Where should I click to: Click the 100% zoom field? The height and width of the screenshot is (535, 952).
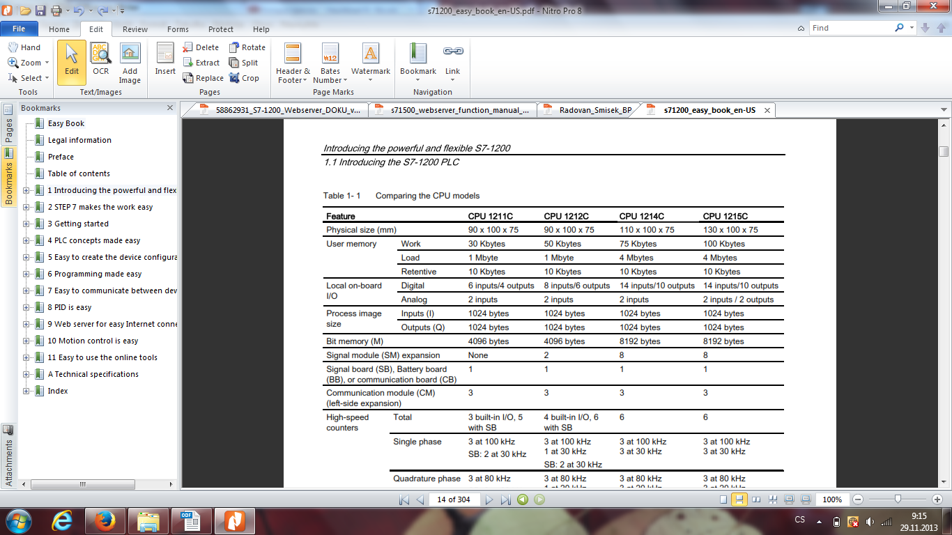click(x=832, y=499)
